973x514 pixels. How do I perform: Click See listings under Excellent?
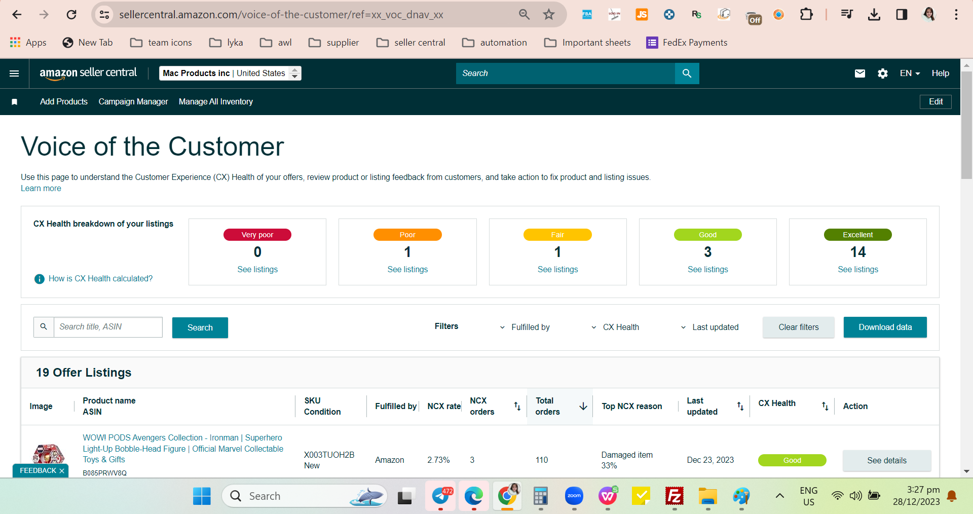tap(858, 270)
